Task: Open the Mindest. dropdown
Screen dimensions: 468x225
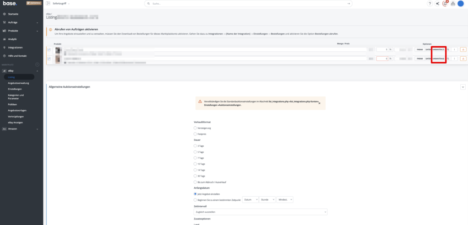Action: click(285, 199)
